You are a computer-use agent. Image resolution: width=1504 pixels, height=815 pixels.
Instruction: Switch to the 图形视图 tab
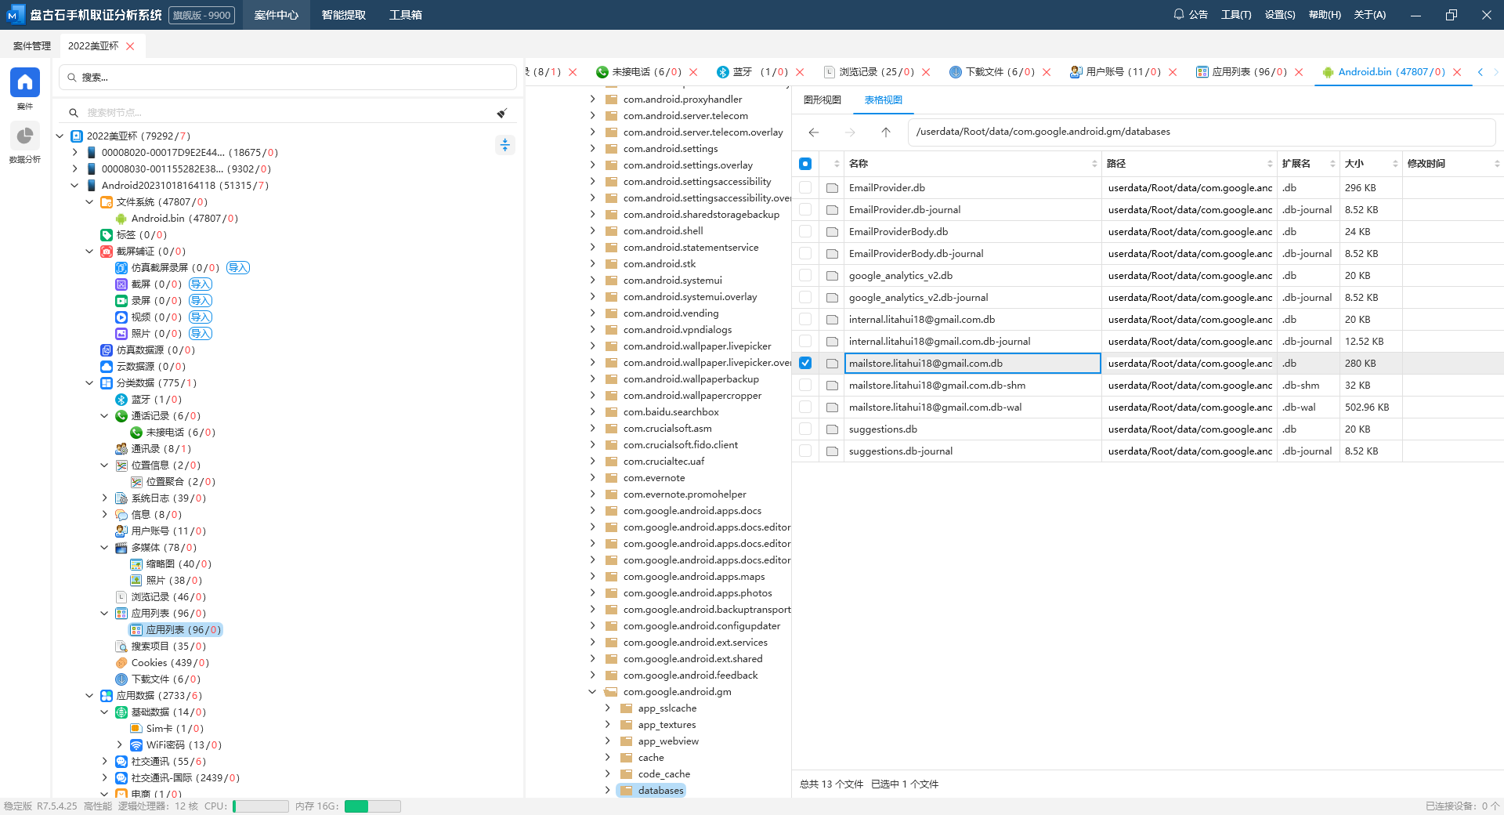pyautogui.click(x=822, y=100)
